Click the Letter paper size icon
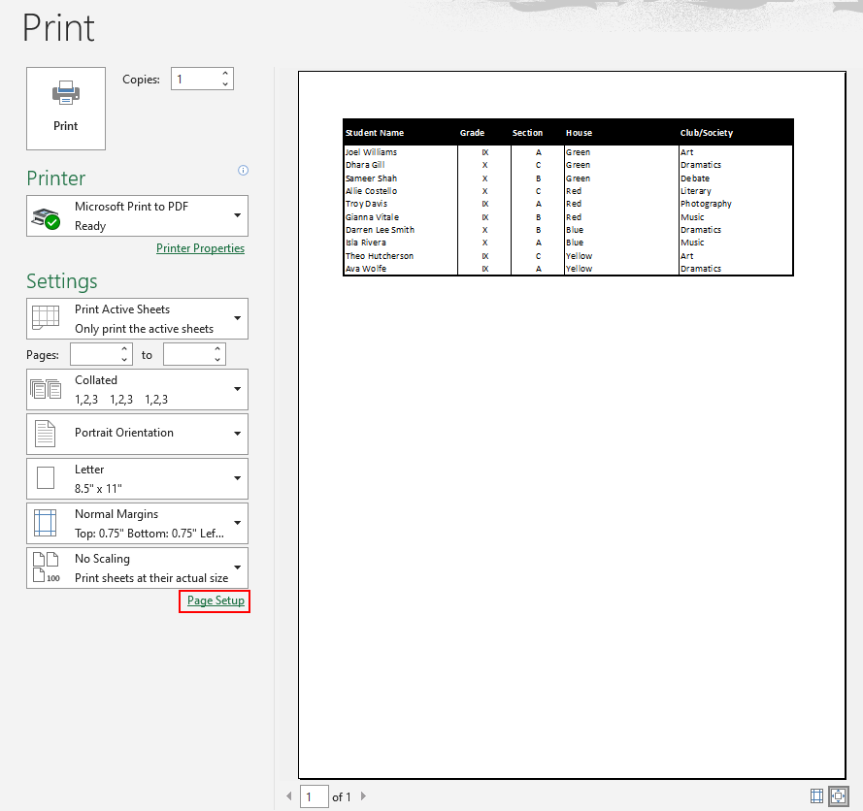The height and width of the screenshot is (811, 863). tap(43, 477)
